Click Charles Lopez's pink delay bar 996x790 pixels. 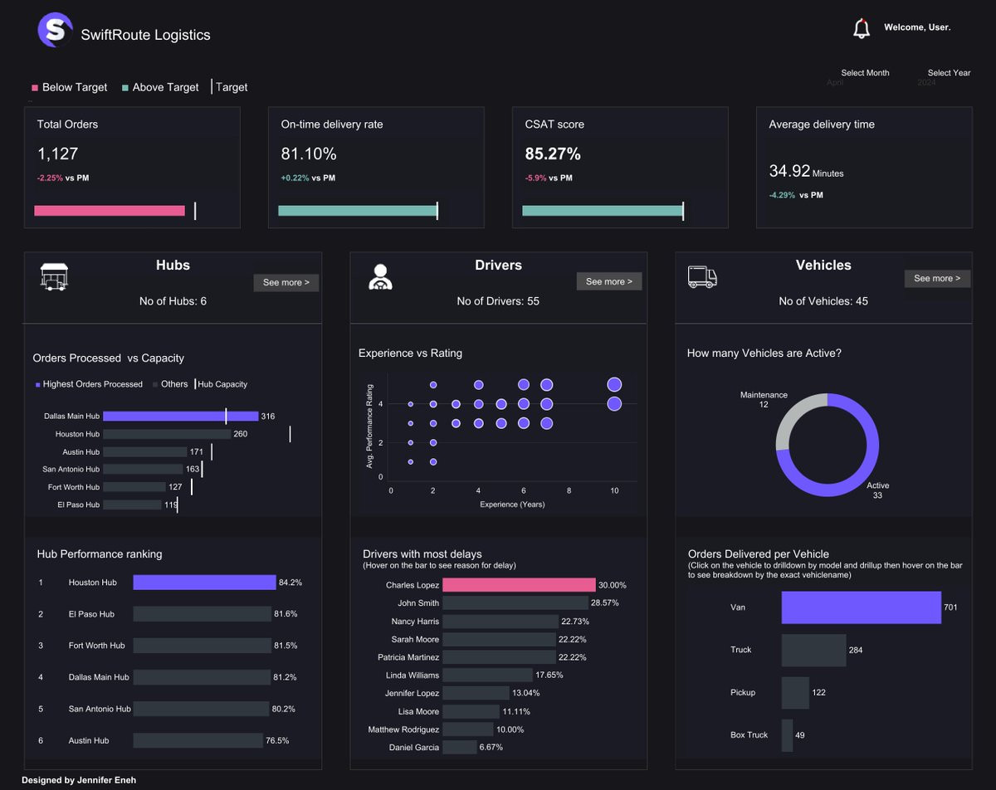[x=519, y=585]
